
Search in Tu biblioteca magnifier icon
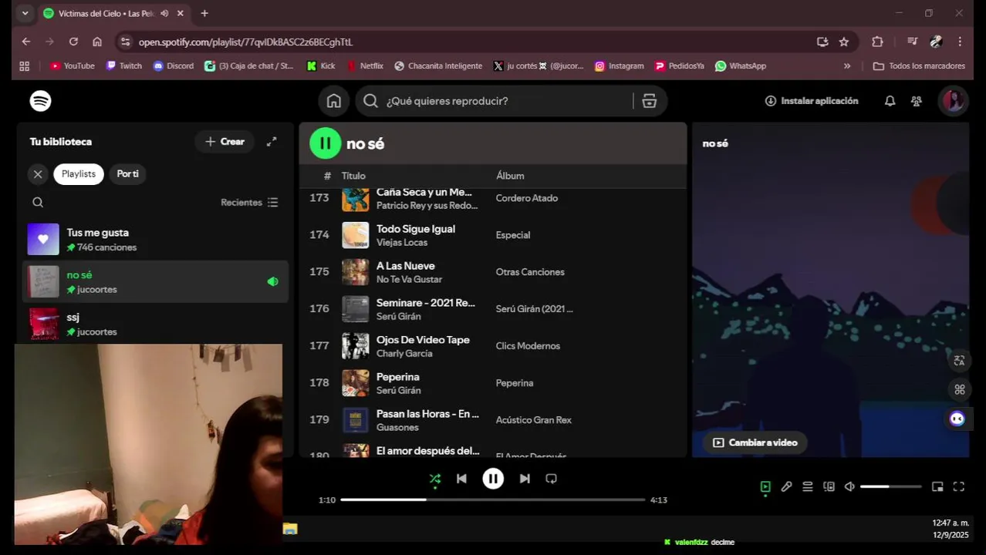pos(38,203)
